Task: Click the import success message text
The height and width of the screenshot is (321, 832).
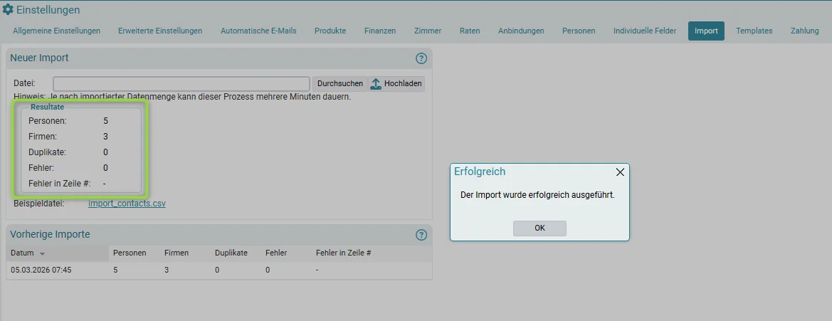Action: click(x=537, y=195)
